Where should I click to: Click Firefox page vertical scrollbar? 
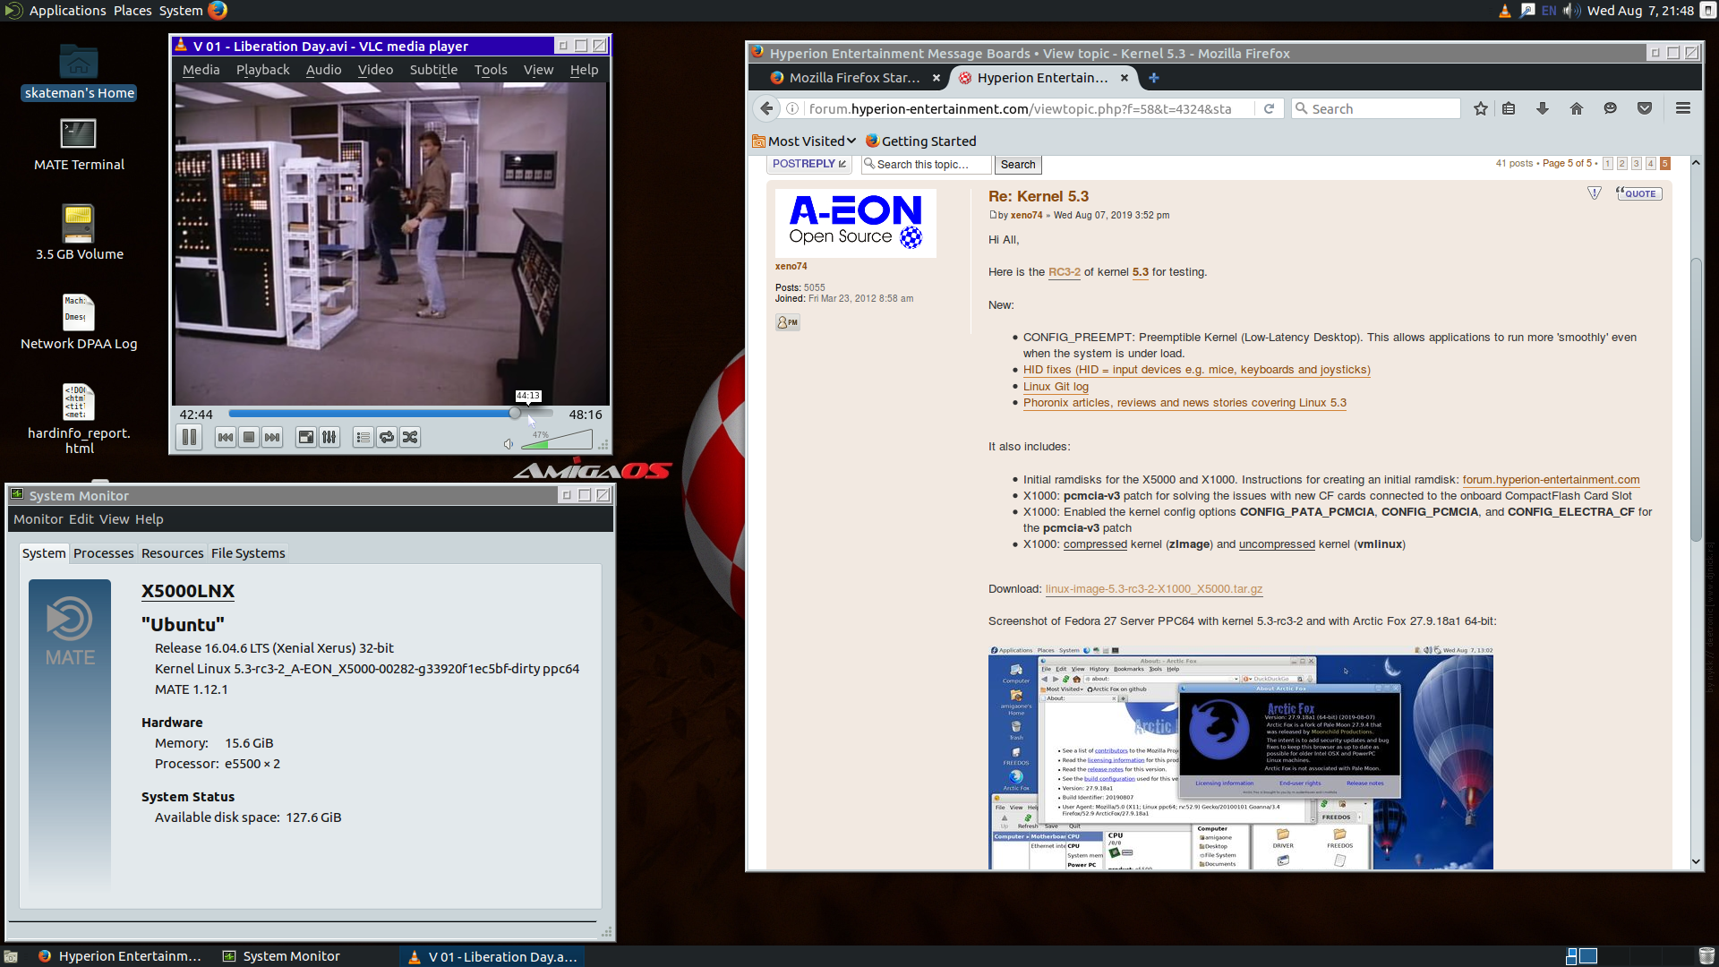(1696, 400)
